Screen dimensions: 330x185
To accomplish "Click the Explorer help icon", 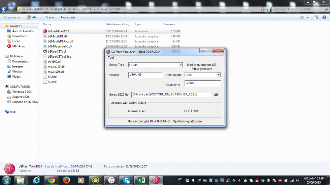I will point(324,17).
